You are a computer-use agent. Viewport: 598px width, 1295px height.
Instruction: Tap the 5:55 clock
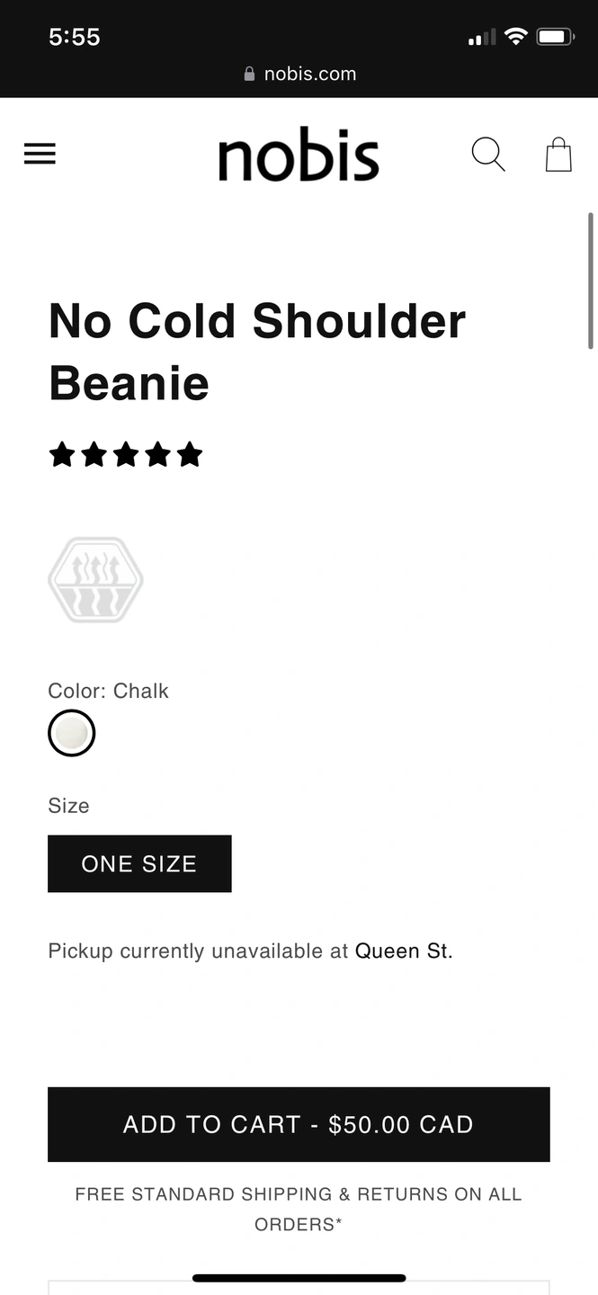pyautogui.click(x=75, y=37)
